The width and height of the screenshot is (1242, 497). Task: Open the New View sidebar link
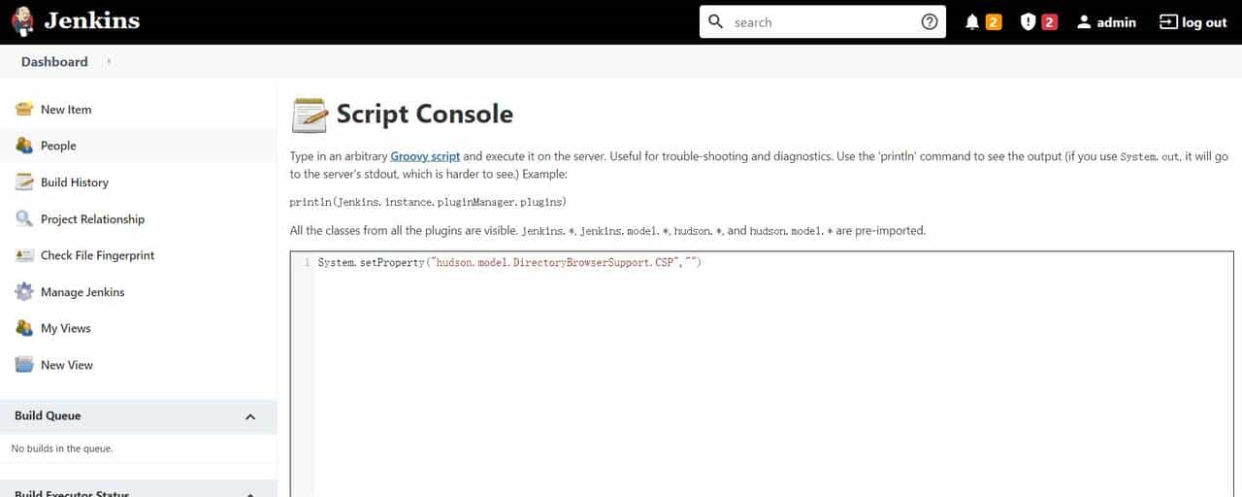[x=67, y=365]
